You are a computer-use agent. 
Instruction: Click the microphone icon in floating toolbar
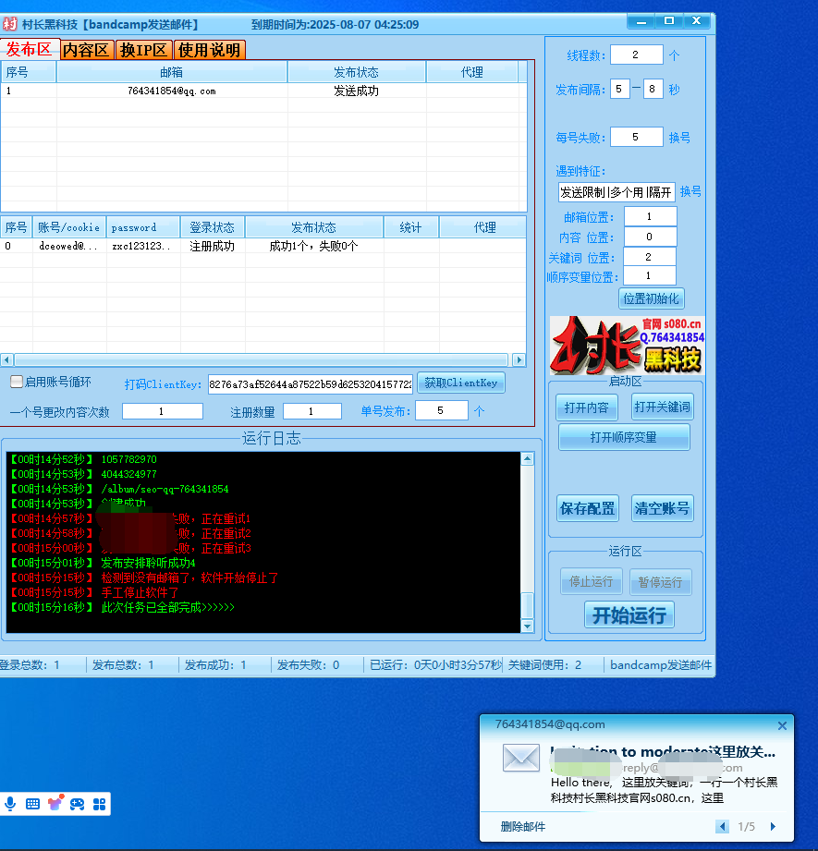11,804
